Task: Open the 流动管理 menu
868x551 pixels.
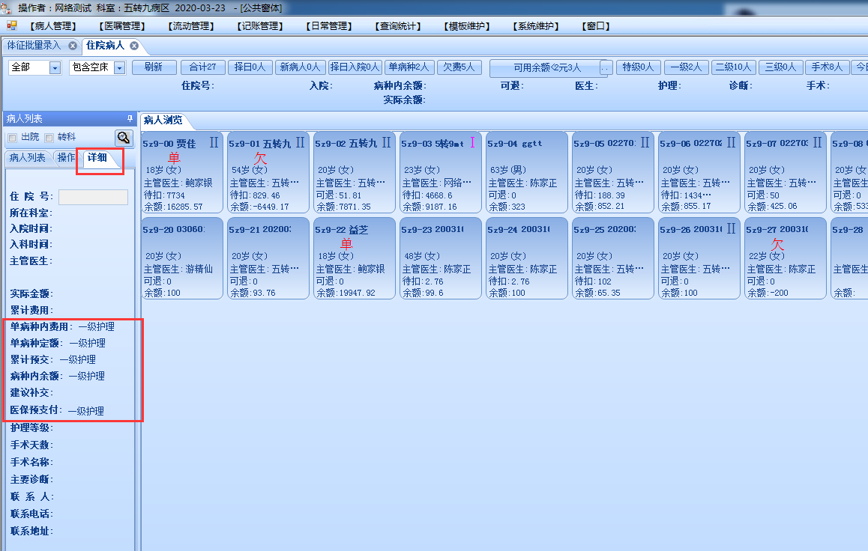Action: (191, 26)
